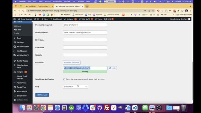Click the Generate password button
The width and height of the screenshot is (201, 113).
(72, 63)
